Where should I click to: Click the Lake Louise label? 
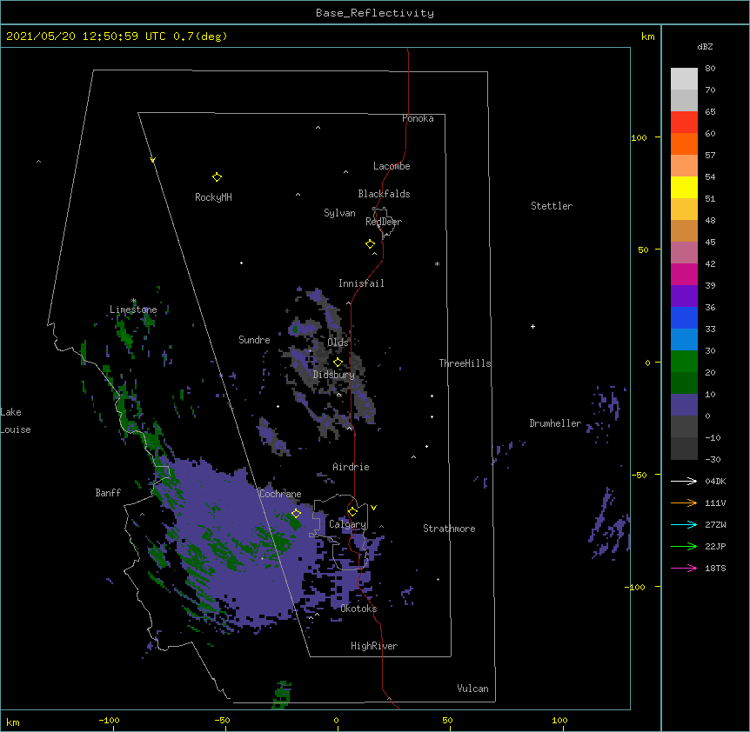(16, 421)
